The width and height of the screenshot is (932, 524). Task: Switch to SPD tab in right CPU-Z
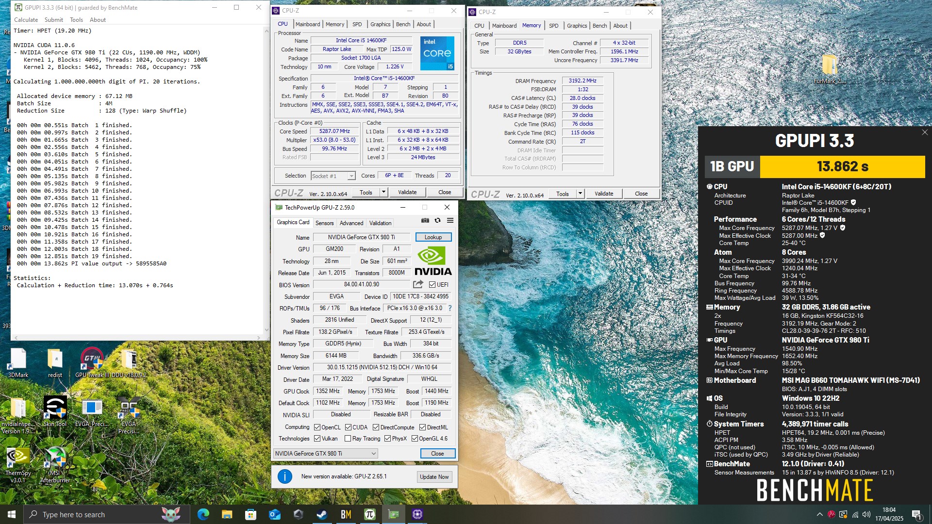pos(553,26)
